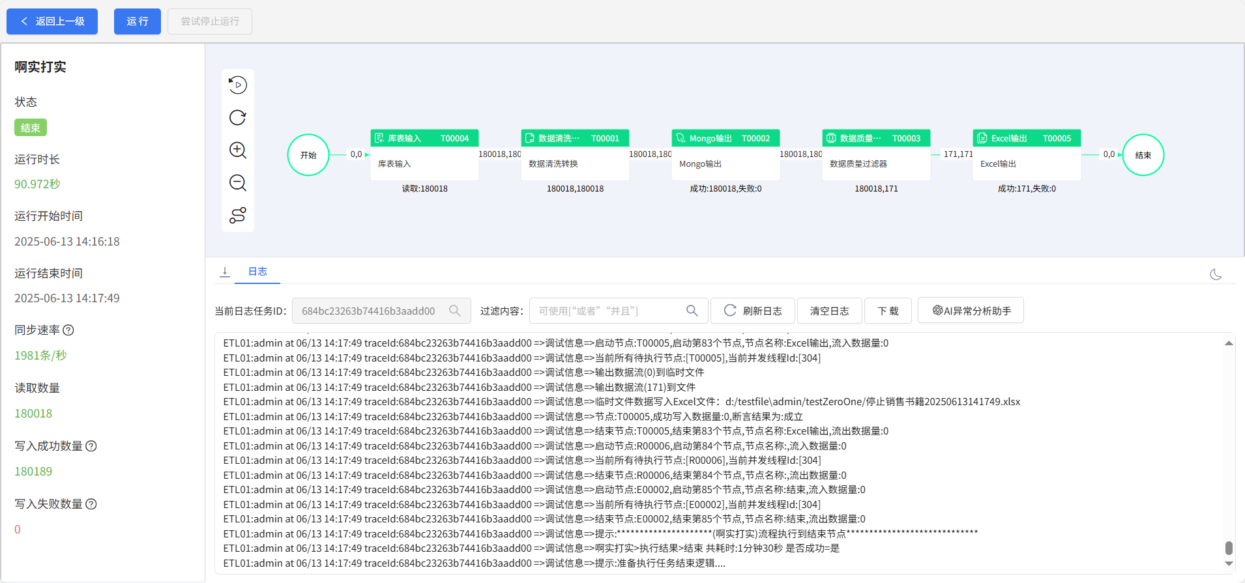
Task: Click 成功:180018,失败:0 label under Mongo输出
Action: 726,189
